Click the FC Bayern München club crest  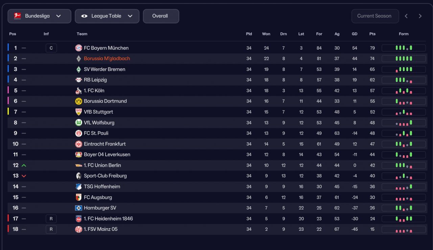(x=78, y=48)
